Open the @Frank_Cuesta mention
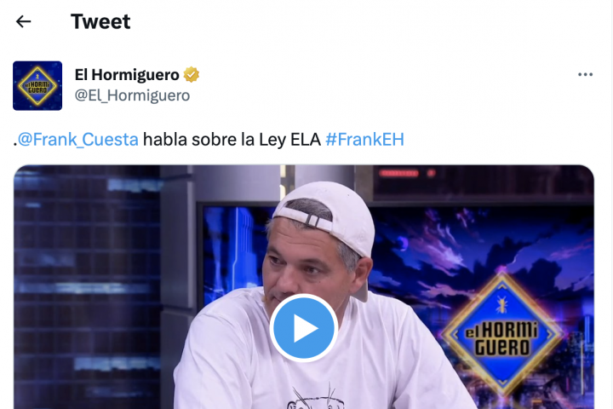The height and width of the screenshot is (409, 613). tap(78, 140)
